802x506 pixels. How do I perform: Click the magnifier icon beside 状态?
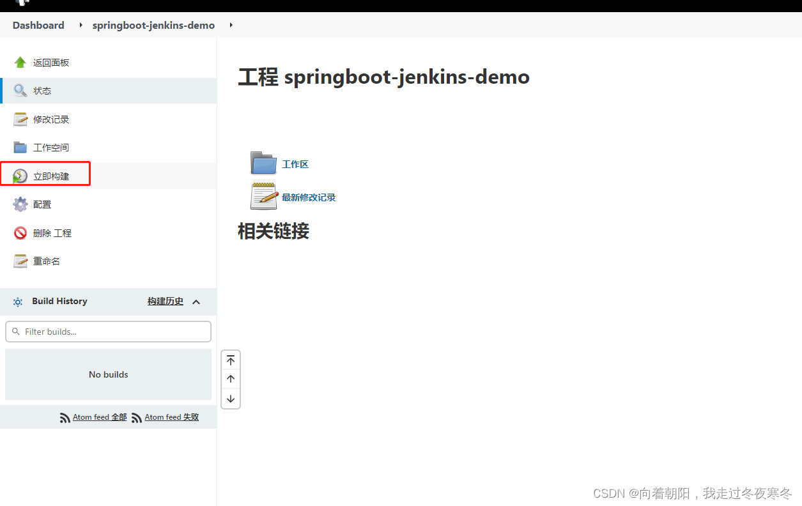tap(20, 91)
